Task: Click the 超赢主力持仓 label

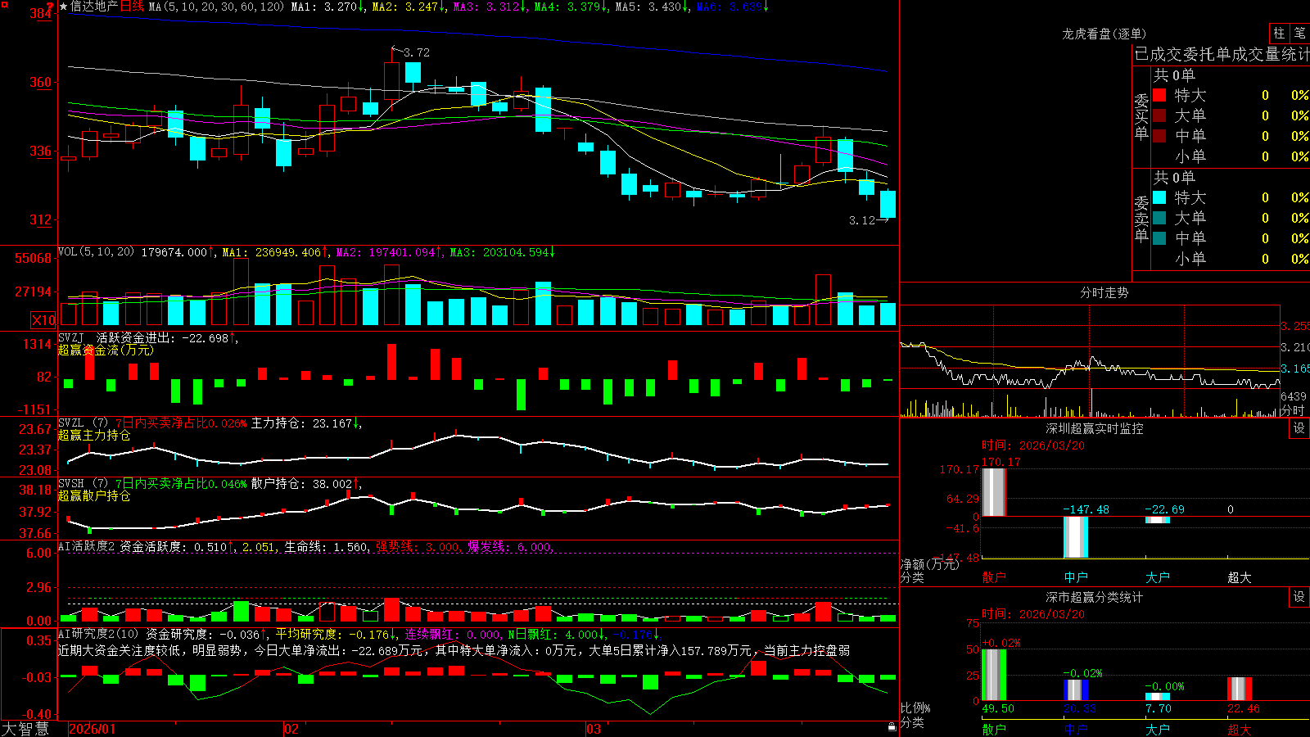Action: (94, 435)
